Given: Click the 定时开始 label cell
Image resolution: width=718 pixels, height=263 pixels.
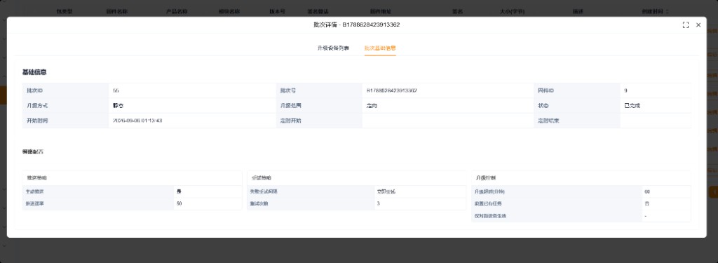Looking at the screenshot, I should [319, 121].
